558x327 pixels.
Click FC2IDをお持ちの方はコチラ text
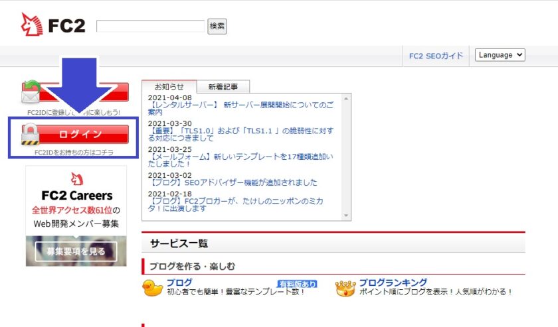(x=74, y=153)
